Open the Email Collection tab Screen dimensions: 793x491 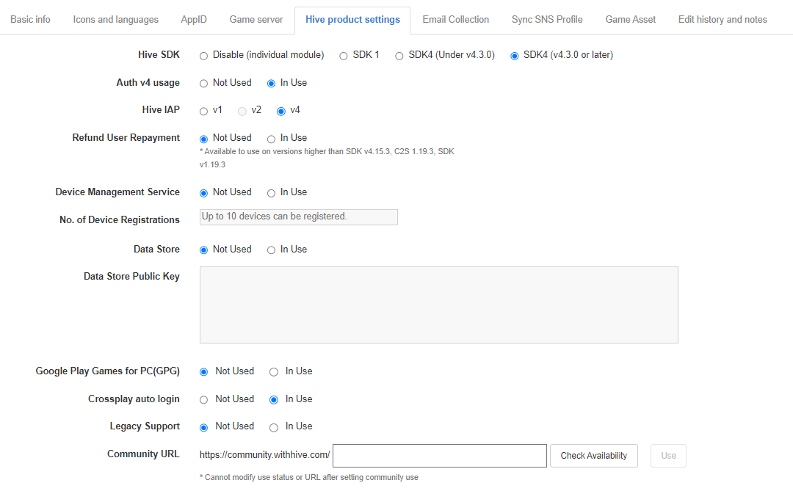(456, 20)
